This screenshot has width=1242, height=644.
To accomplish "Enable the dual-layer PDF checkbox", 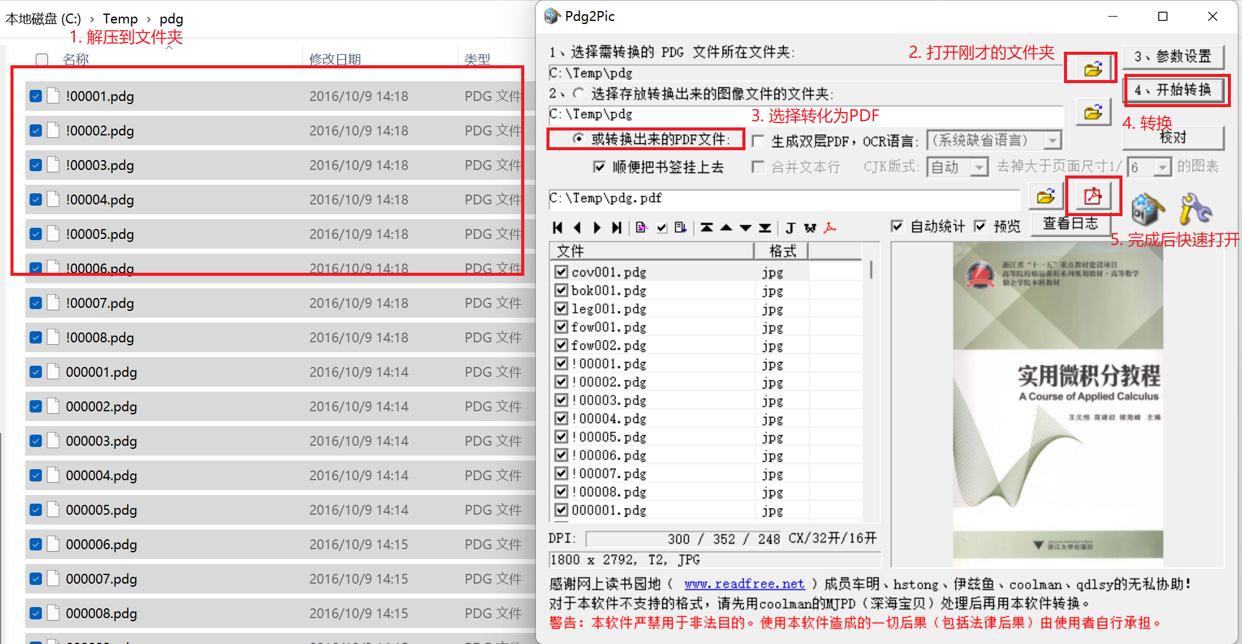I will (759, 141).
